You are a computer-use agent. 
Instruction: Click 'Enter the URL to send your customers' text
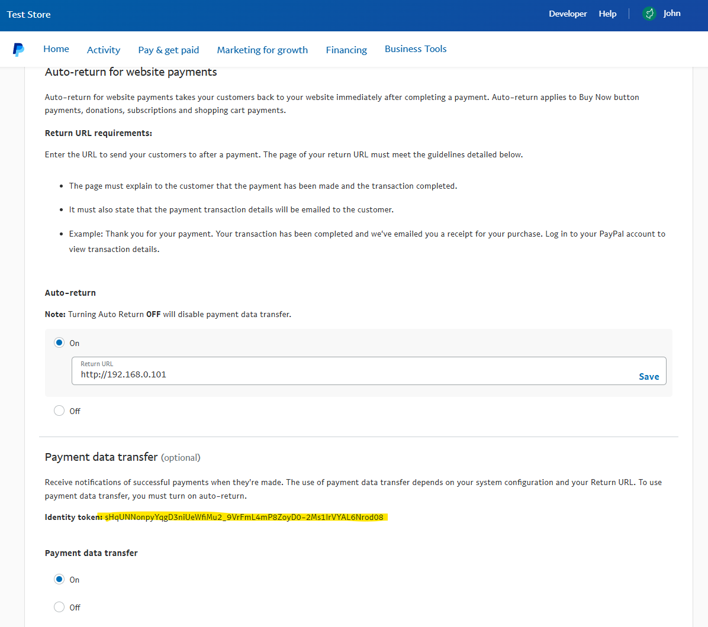284,155
